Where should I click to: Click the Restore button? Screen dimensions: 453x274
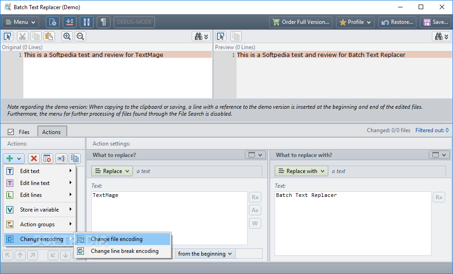397,22
